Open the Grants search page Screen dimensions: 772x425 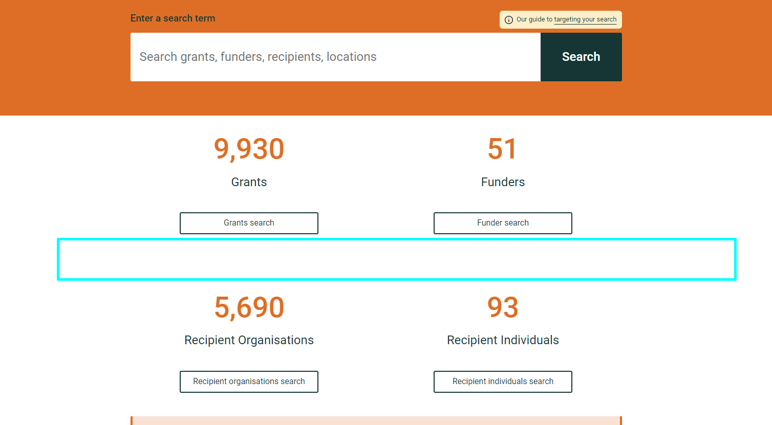pos(249,223)
